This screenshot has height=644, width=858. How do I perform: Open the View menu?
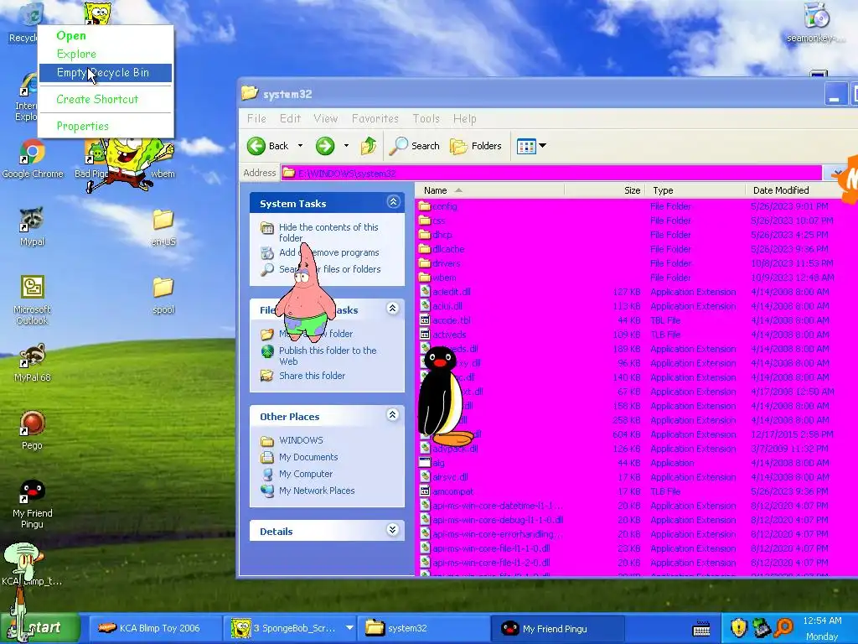point(325,119)
